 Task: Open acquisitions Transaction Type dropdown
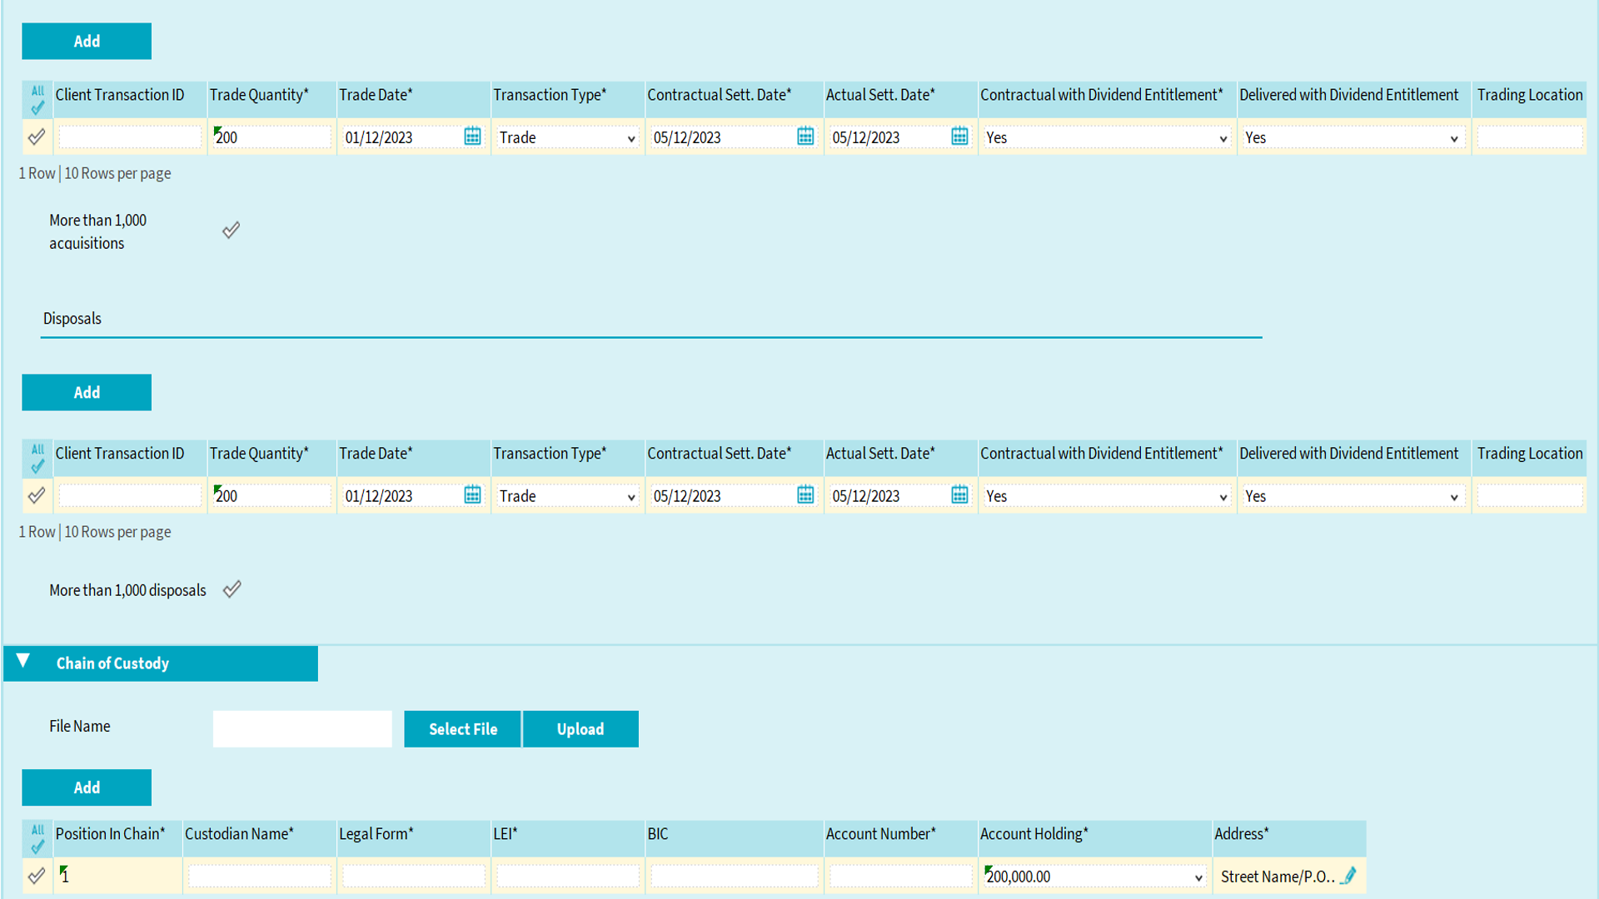tap(568, 138)
